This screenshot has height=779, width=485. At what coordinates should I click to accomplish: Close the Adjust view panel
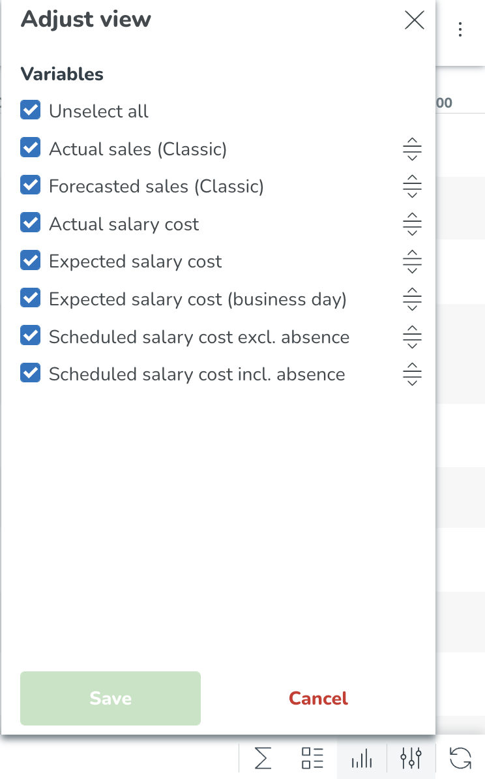(x=415, y=20)
